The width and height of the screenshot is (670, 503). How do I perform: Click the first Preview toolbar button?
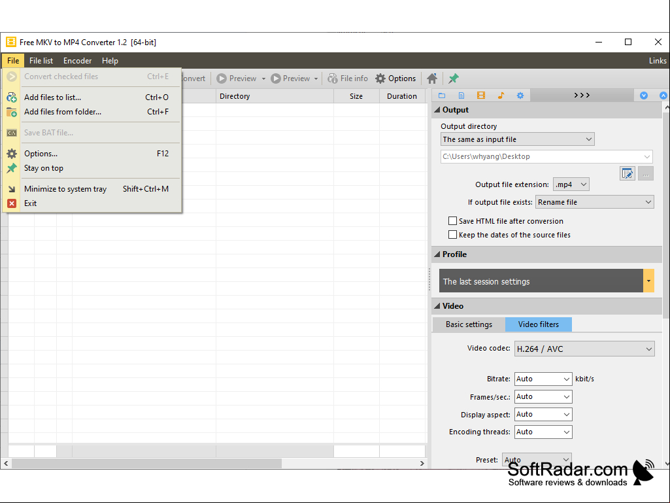[x=236, y=78]
